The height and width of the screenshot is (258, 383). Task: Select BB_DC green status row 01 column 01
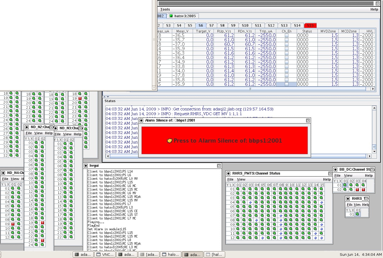(345, 185)
